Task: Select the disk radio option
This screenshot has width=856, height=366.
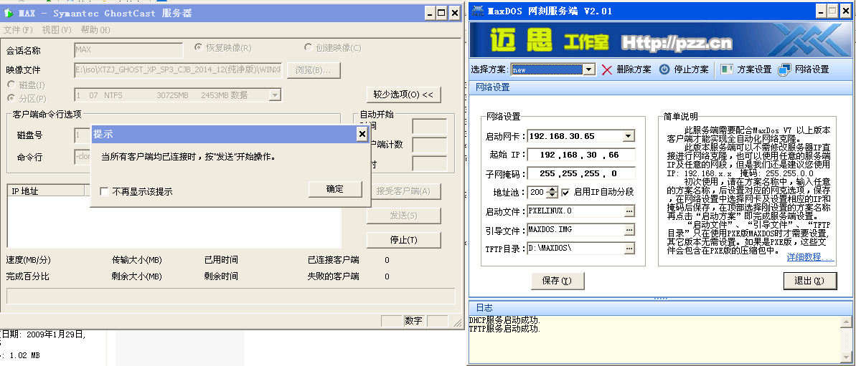Action: [11, 85]
